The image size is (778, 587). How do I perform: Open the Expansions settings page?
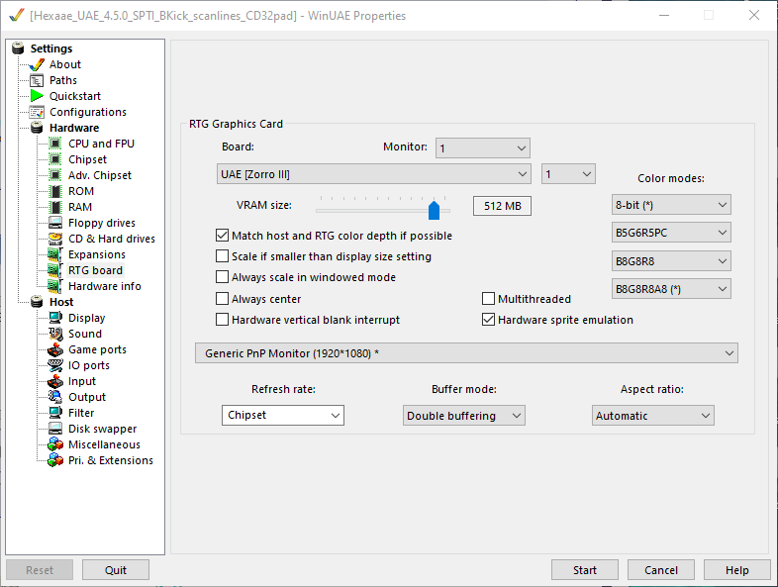tap(97, 254)
